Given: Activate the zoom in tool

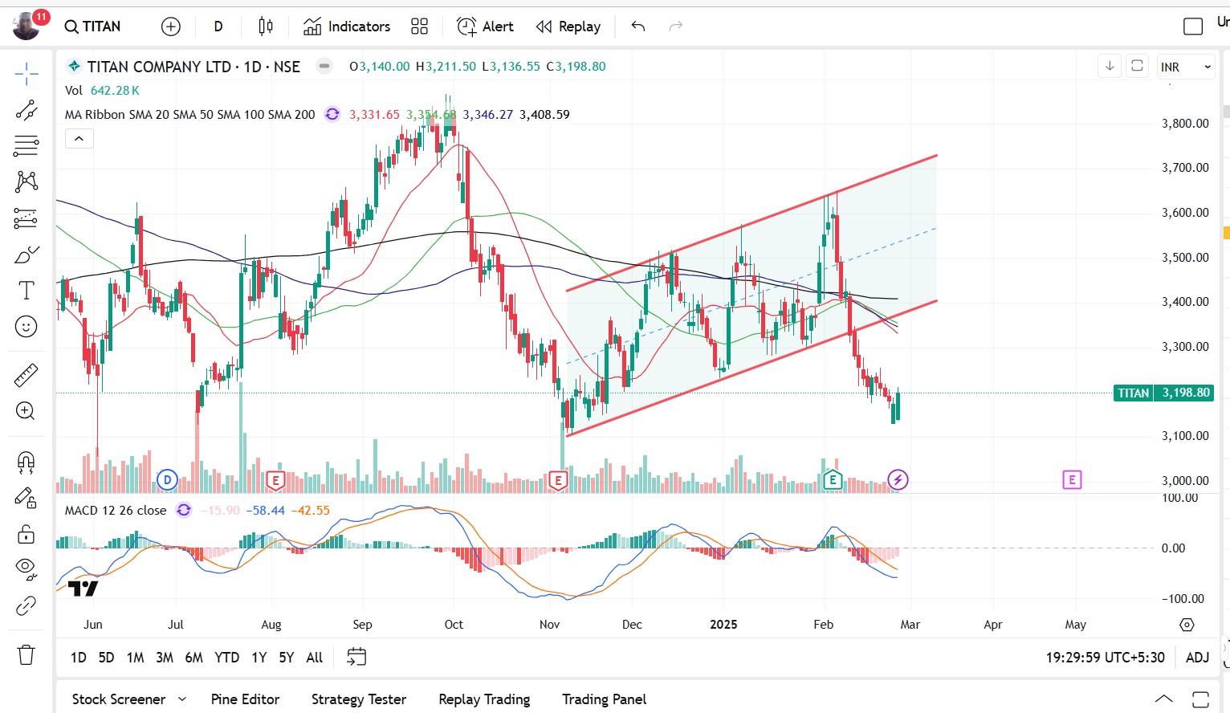Looking at the screenshot, I should pos(26,411).
